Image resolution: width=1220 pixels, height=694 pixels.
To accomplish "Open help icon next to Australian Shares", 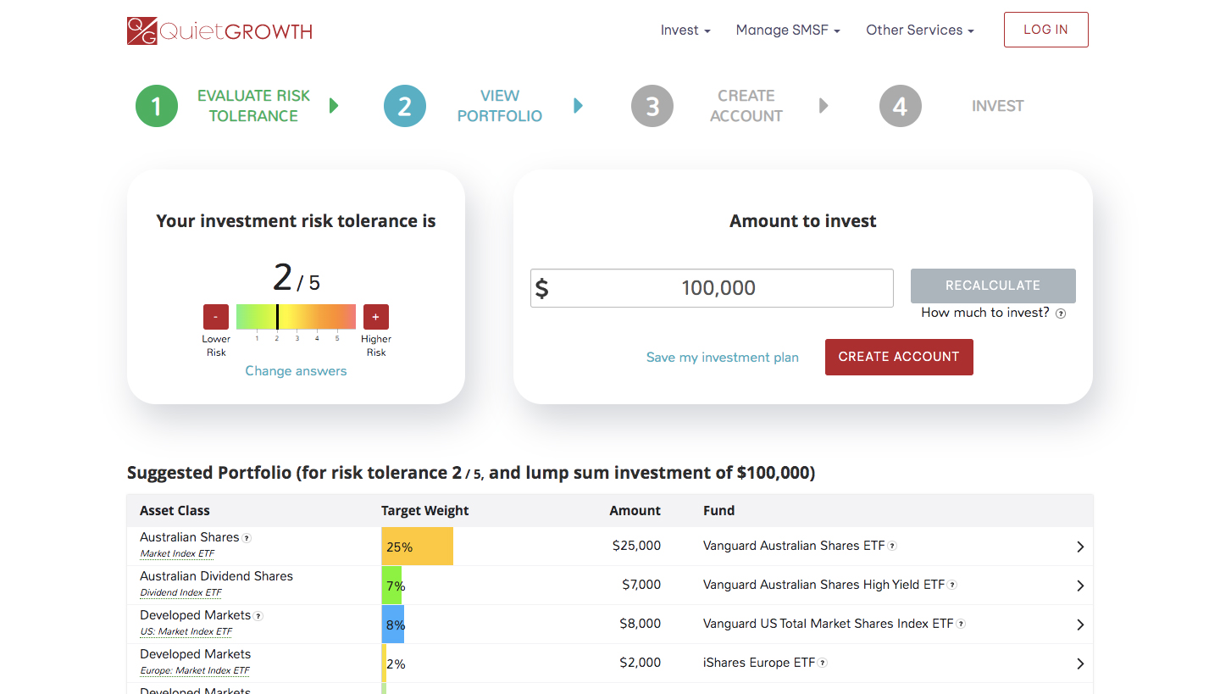I will pos(247,538).
